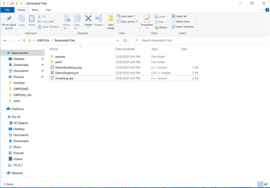The width and height of the screenshot is (270, 188).
Task: Delete the selected file
Action: (88, 22)
